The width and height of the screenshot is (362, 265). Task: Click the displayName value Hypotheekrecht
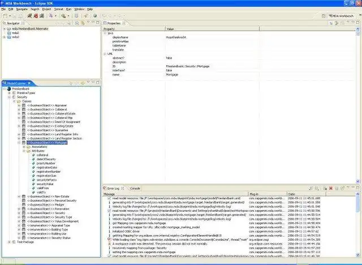(x=176, y=37)
